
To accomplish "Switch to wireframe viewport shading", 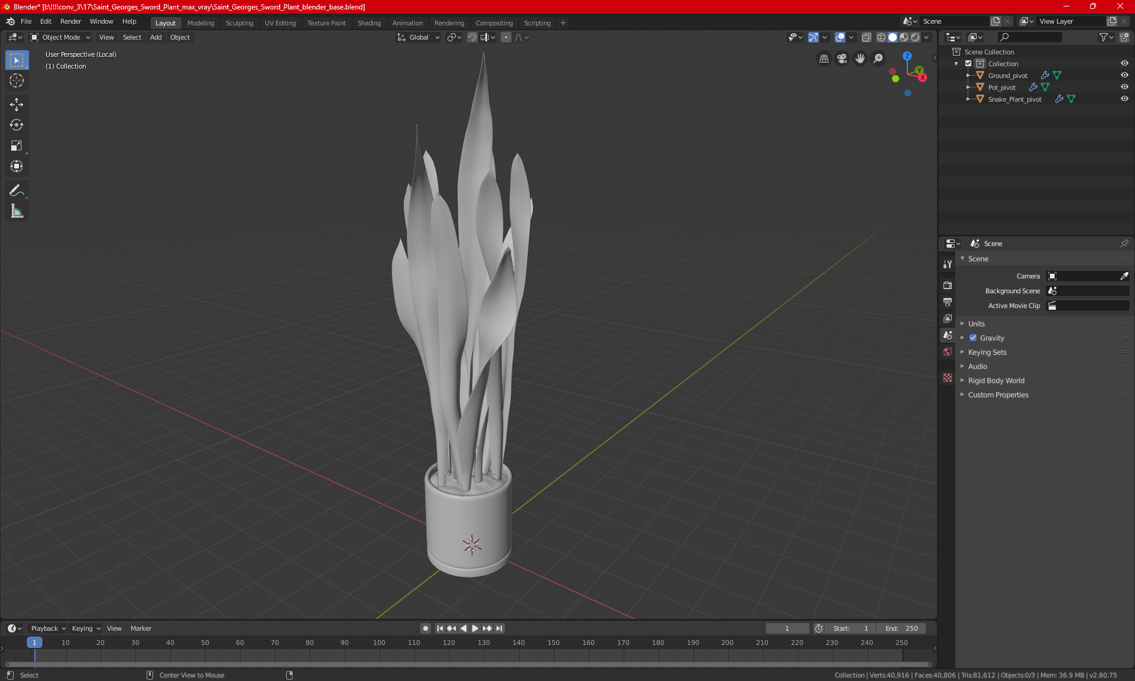I will click(x=881, y=37).
